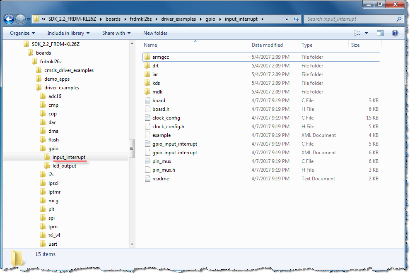Click the change view icon
Screen dimensions: 410x273
tap(357, 33)
